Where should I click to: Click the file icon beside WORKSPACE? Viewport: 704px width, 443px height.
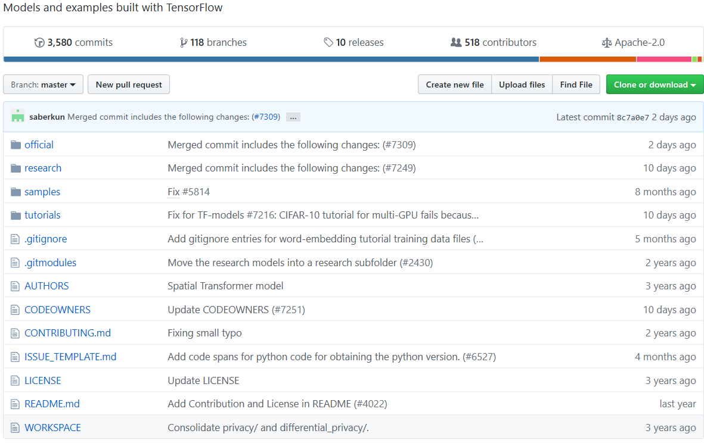click(x=15, y=428)
